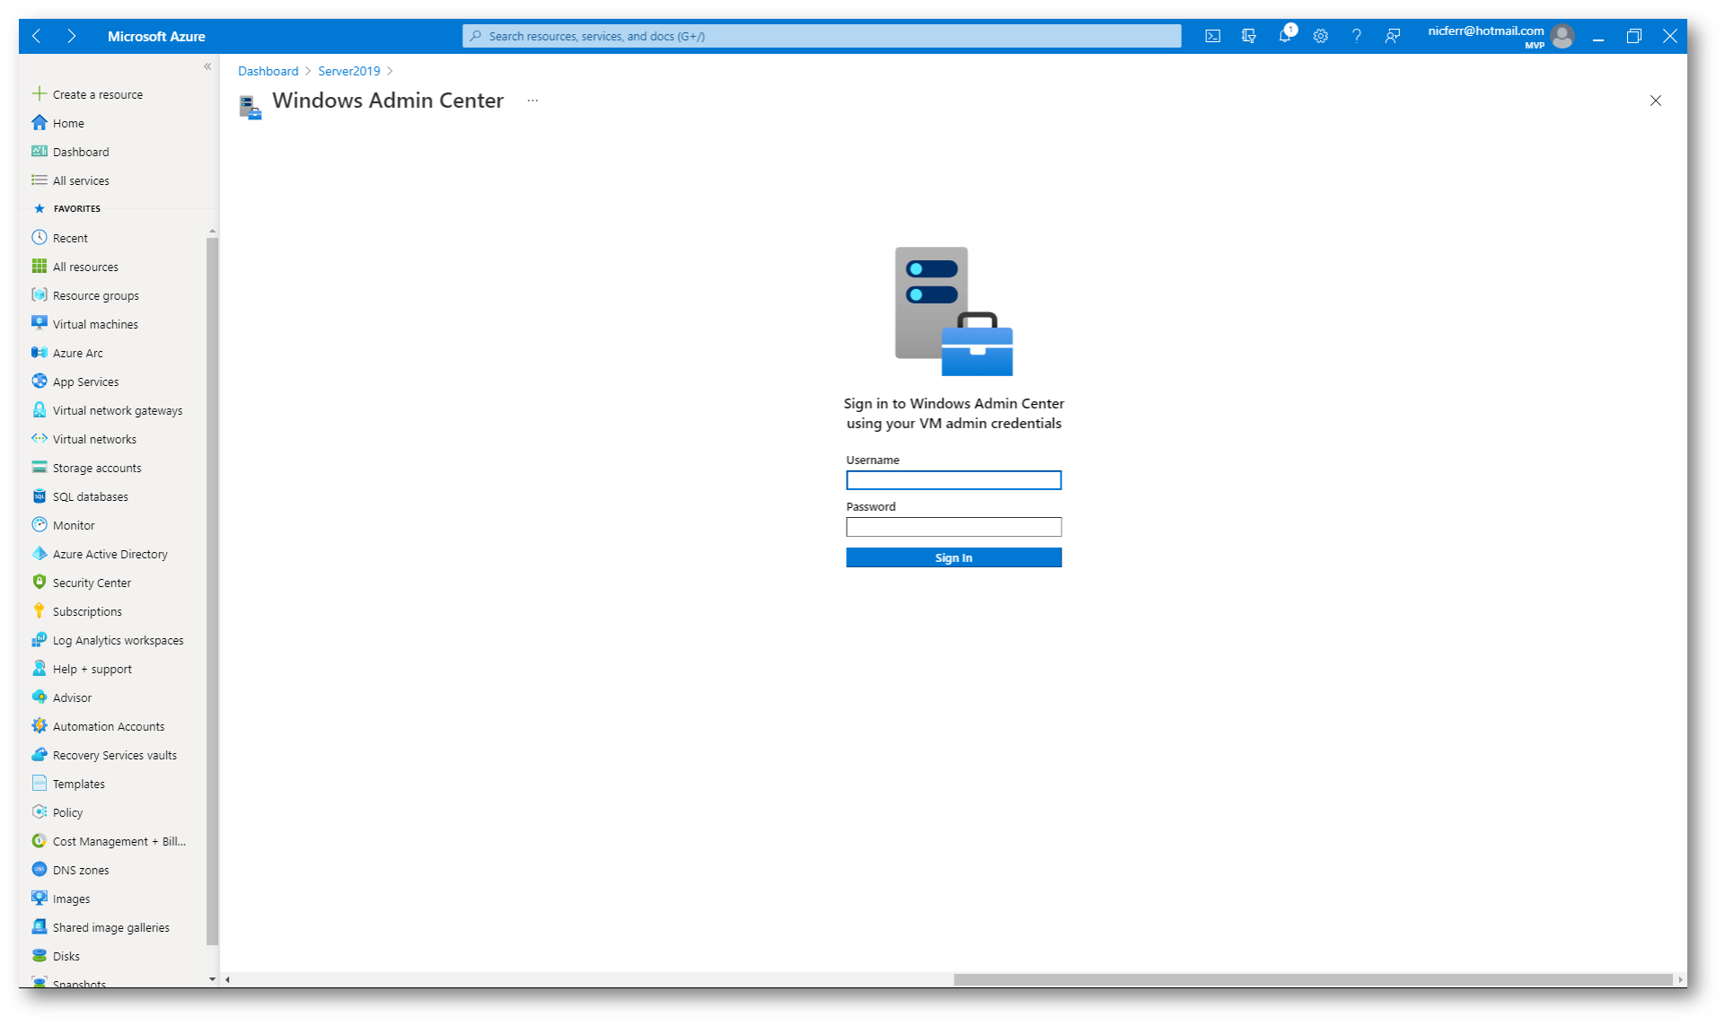This screenshot has width=1725, height=1026.
Task: Click Resource groups icon
Action: coord(40,295)
